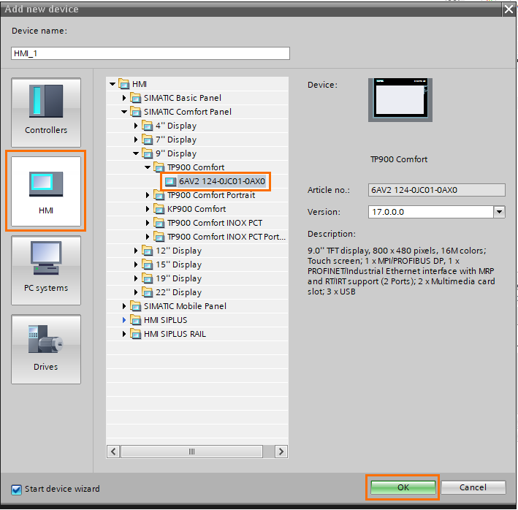Expand the 15" Display node
518x510 pixels.
(x=136, y=264)
